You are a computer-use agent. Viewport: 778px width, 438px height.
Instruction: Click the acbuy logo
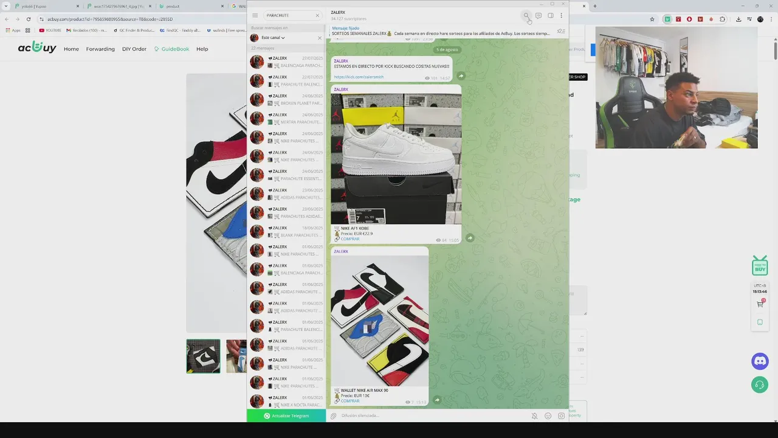pyautogui.click(x=37, y=47)
